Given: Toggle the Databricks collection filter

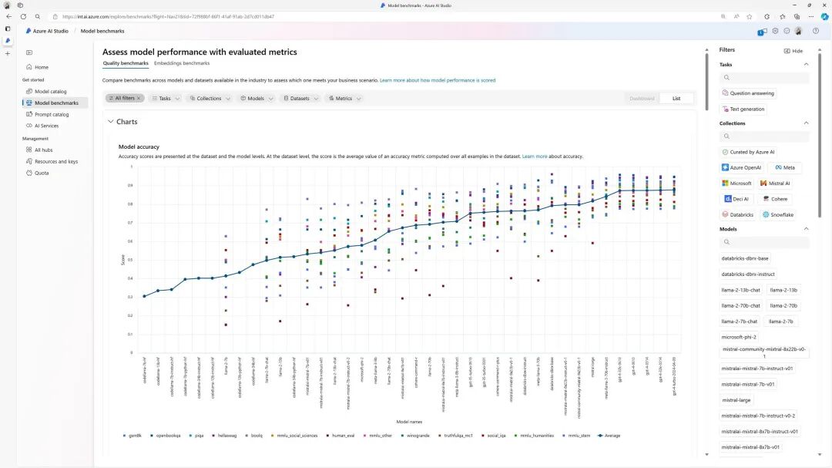Looking at the screenshot, I should (x=737, y=214).
